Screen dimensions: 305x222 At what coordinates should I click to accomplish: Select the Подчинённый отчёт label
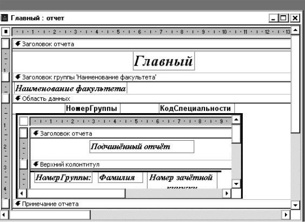[142, 146]
